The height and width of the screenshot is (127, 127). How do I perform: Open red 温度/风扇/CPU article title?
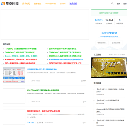(x=43, y=111)
